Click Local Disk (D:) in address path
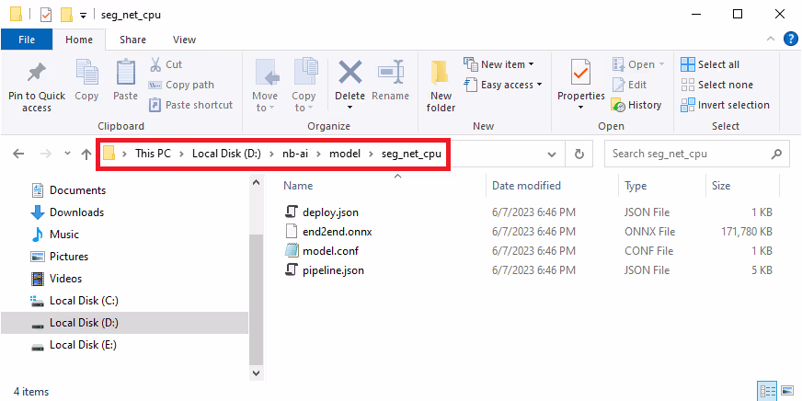The height and width of the screenshot is (401, 802). click(x=226, y=154)
